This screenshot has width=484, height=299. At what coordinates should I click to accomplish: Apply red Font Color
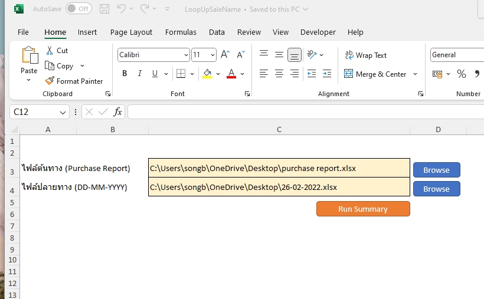[231, 74]
